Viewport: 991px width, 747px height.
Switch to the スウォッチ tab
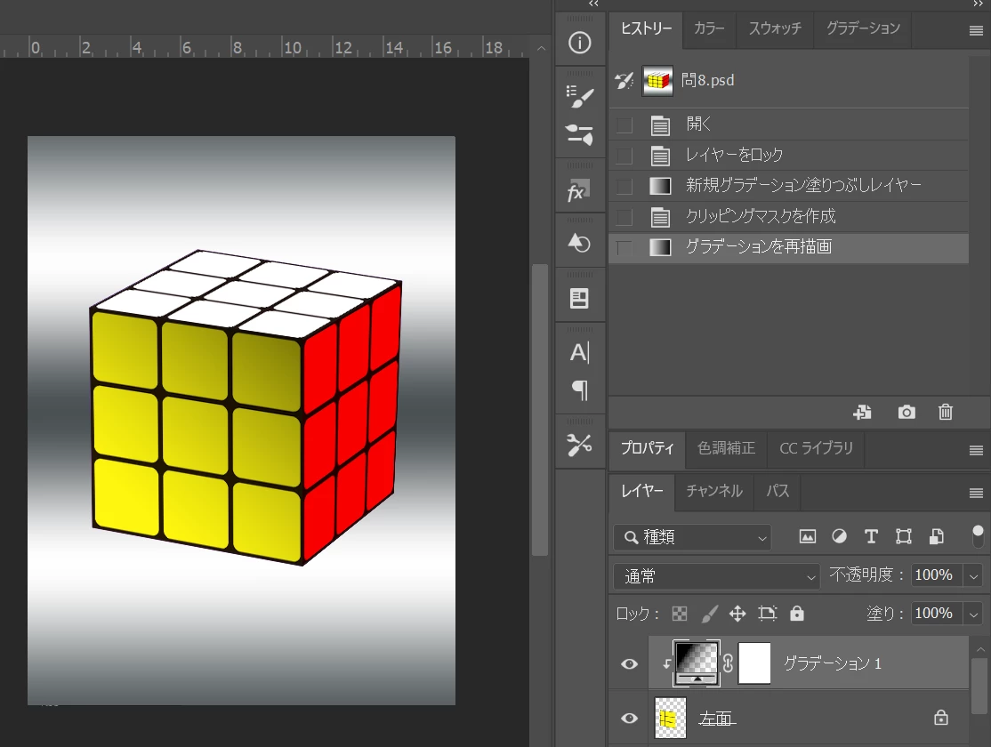[775, 28]
